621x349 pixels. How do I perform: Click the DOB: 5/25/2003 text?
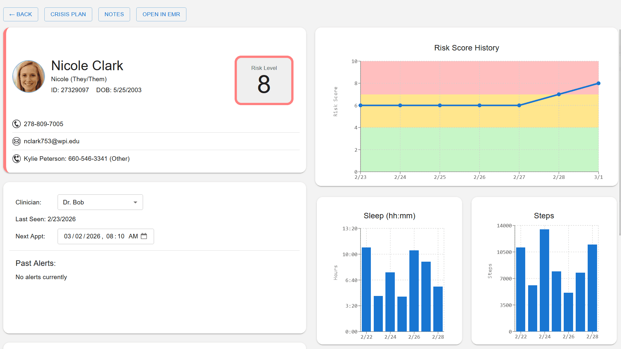pos(119,90)
